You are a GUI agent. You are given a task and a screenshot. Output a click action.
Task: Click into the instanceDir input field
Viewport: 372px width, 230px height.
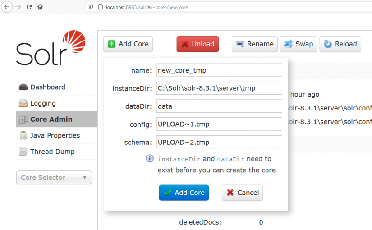point(219,88)
